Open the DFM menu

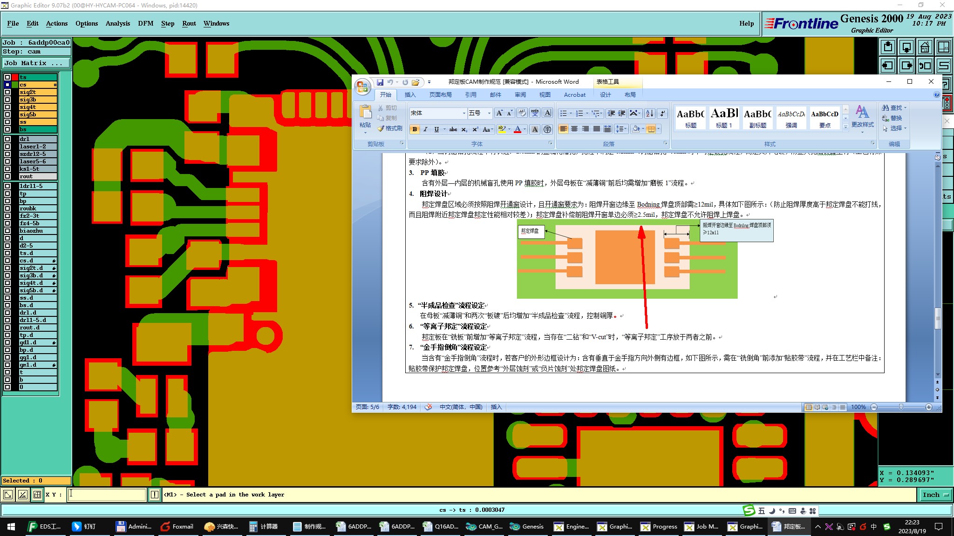click(145, 23)
